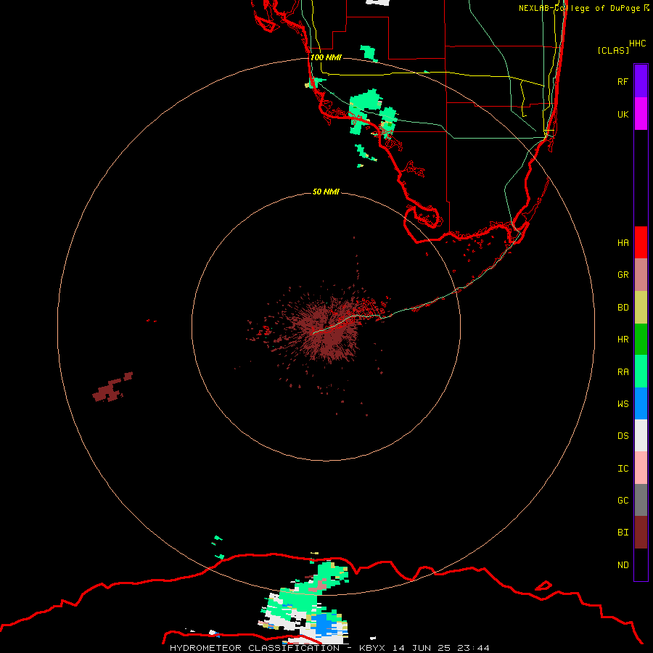Click the 'HA' legend label
This screenshot has width=653, height=653.
coord(623,243)
